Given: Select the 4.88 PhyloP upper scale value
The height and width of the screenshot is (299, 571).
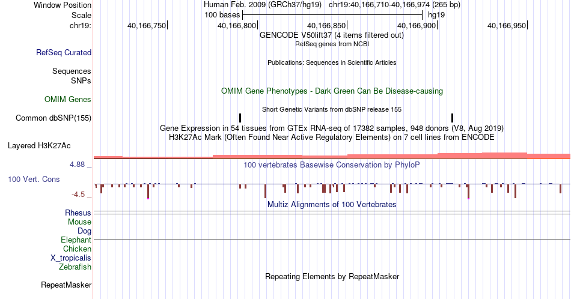Looking at the screenshot, I should click(x=77, y=165).
